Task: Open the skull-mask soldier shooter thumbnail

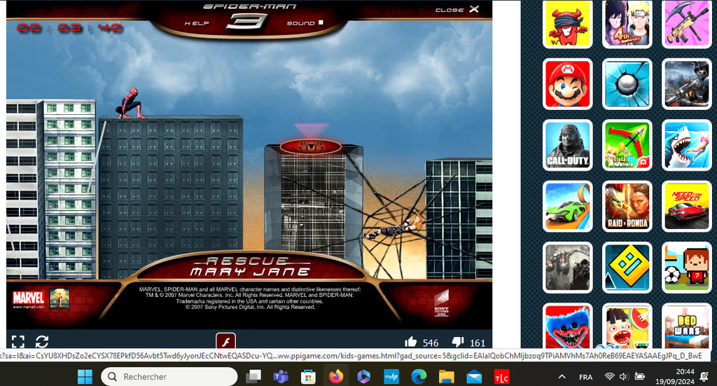Action: [x=686, y=84]
